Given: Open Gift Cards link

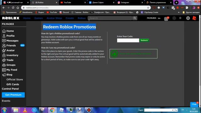Looking at the screenshot, I should 13,84.
